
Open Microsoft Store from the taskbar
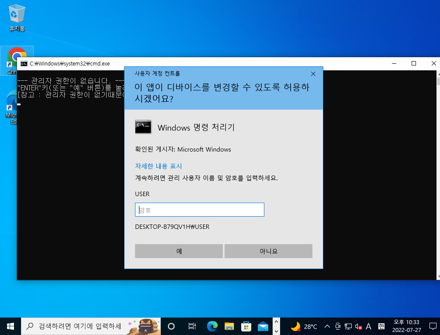tap(246, 326)
